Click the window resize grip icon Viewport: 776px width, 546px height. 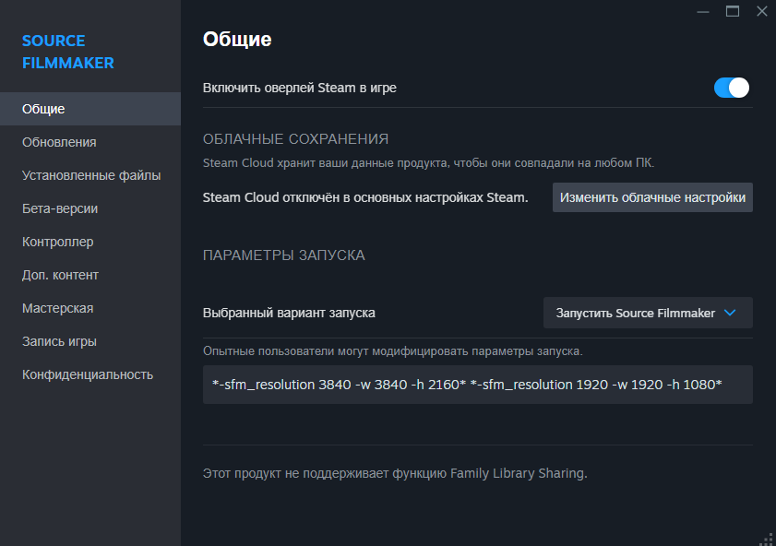coord(767,539)
